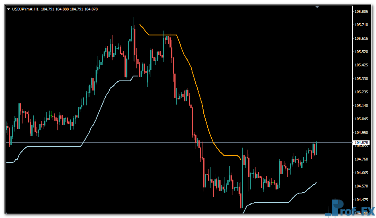This screenshot has height=218, width=376.
Task: Click the 104.475 price axis value
Action: [362, 200]
